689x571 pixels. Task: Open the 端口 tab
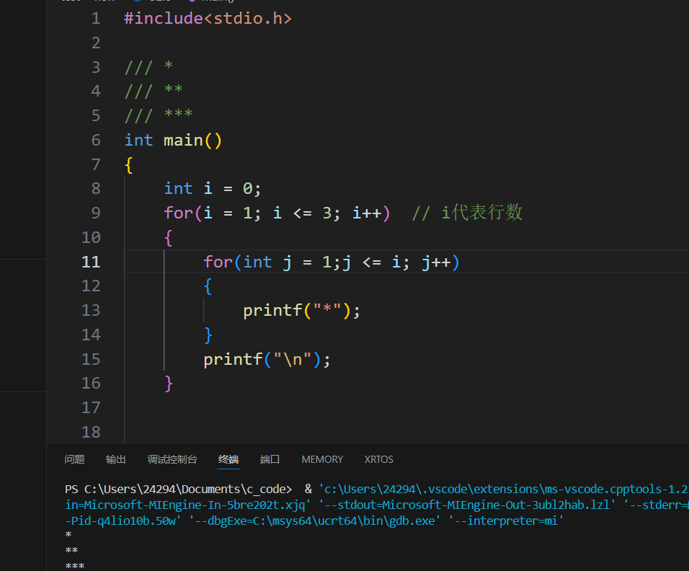(x=270, y=459)
